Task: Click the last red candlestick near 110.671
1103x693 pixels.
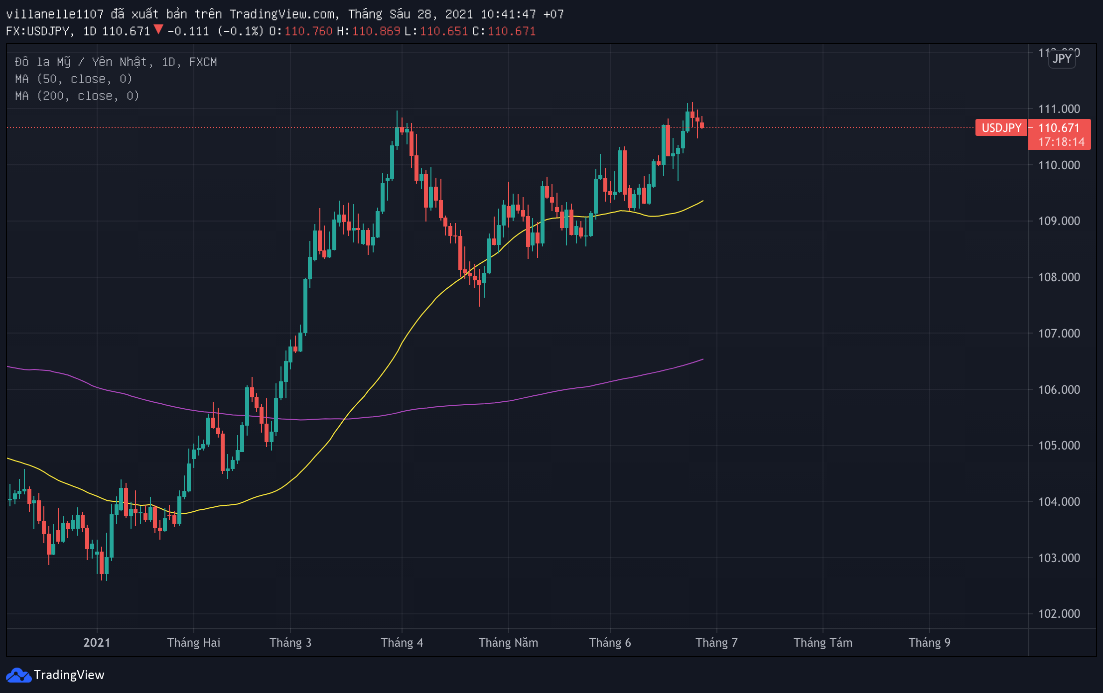Action: click(702, 125)
